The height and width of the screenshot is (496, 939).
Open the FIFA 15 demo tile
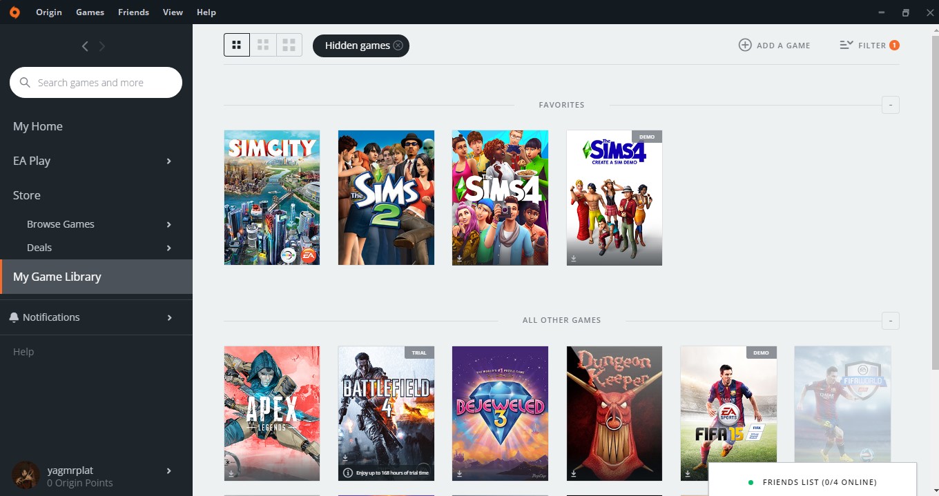pos(728,414)
